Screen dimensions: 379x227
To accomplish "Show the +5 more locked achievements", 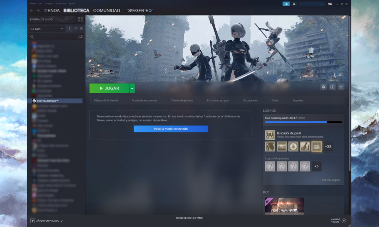I will coord(316,166).
